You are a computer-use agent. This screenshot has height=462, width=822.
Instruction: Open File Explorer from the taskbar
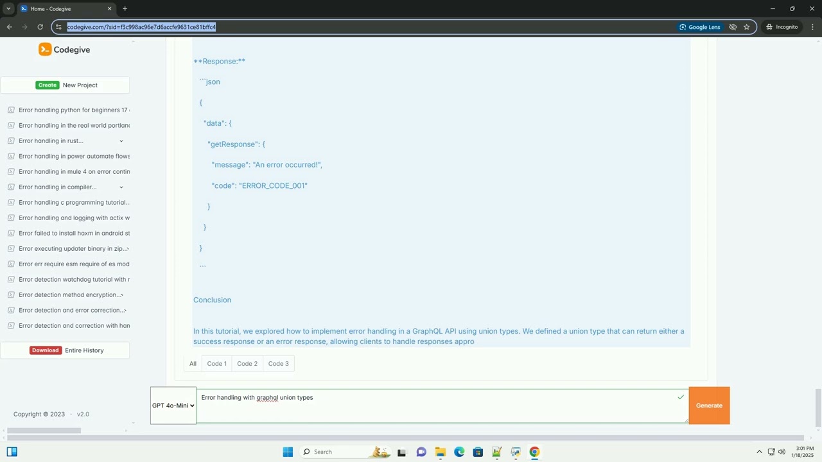tap(440, 452)
